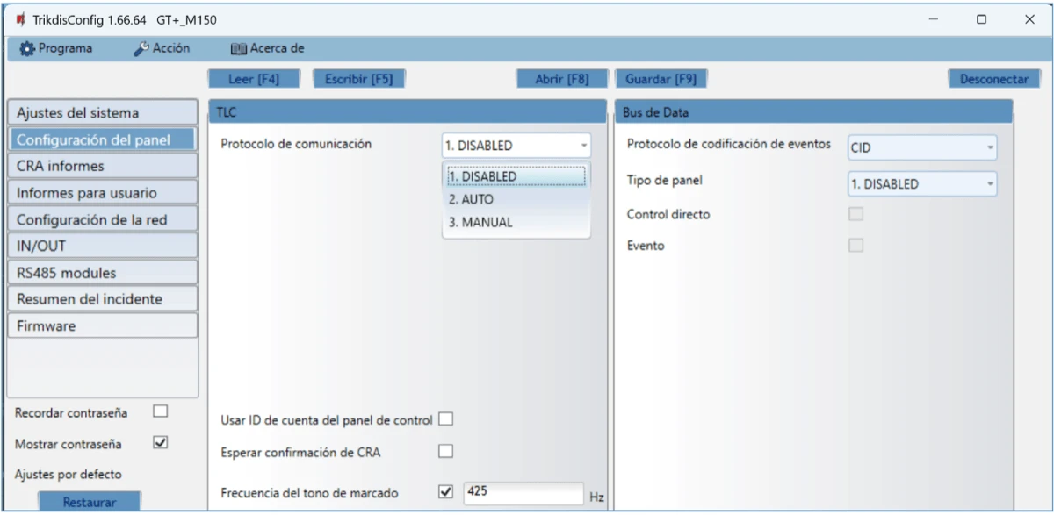This screenshot has width=1054, height=515.
Task: Open the Acerca de menu
Action: coord(267,48)
